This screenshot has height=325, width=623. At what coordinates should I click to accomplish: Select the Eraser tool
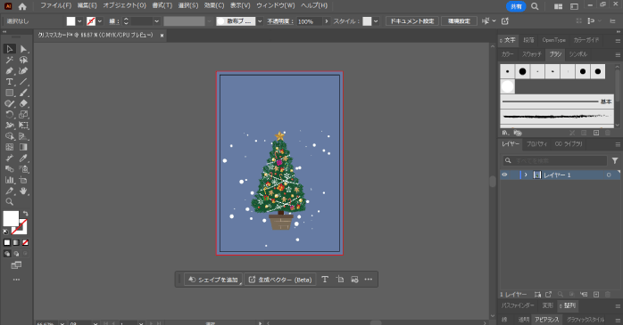[x=23, y=103]
